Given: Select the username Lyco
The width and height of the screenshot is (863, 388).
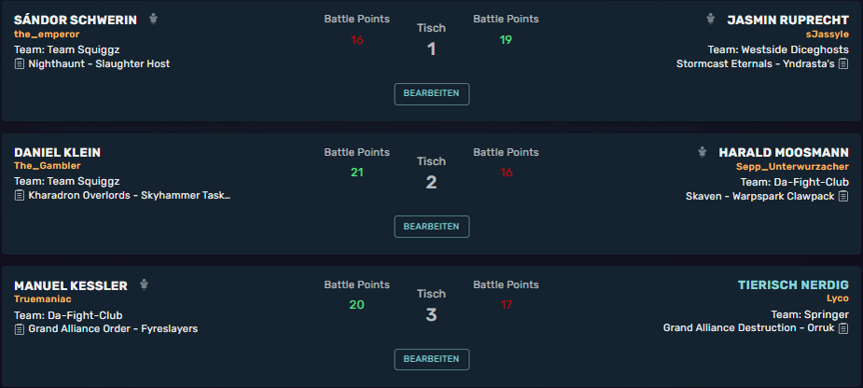Looking at the screenshot, I should 838,298.
